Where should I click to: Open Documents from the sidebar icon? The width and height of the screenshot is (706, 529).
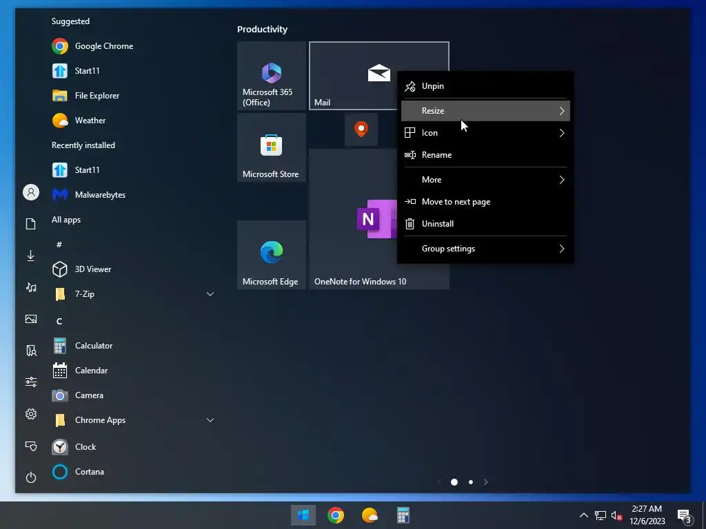coord(30,224)
